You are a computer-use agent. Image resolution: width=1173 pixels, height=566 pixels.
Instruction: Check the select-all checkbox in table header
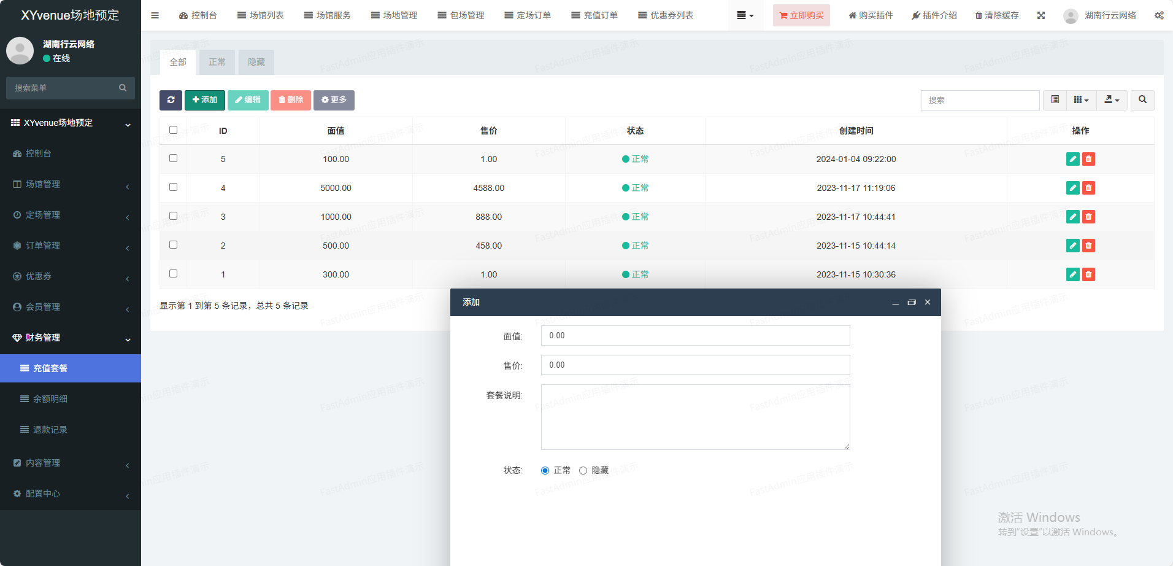173,130
